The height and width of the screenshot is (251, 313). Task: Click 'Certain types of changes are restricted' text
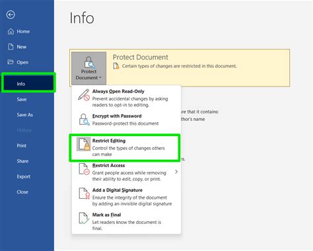point(180,66)
